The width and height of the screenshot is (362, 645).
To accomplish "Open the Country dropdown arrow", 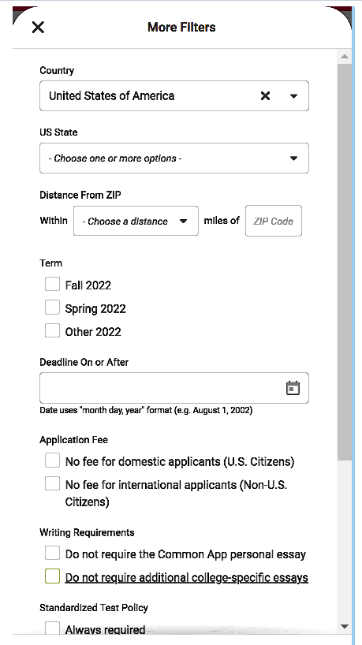I will click(x=293, y=96).
